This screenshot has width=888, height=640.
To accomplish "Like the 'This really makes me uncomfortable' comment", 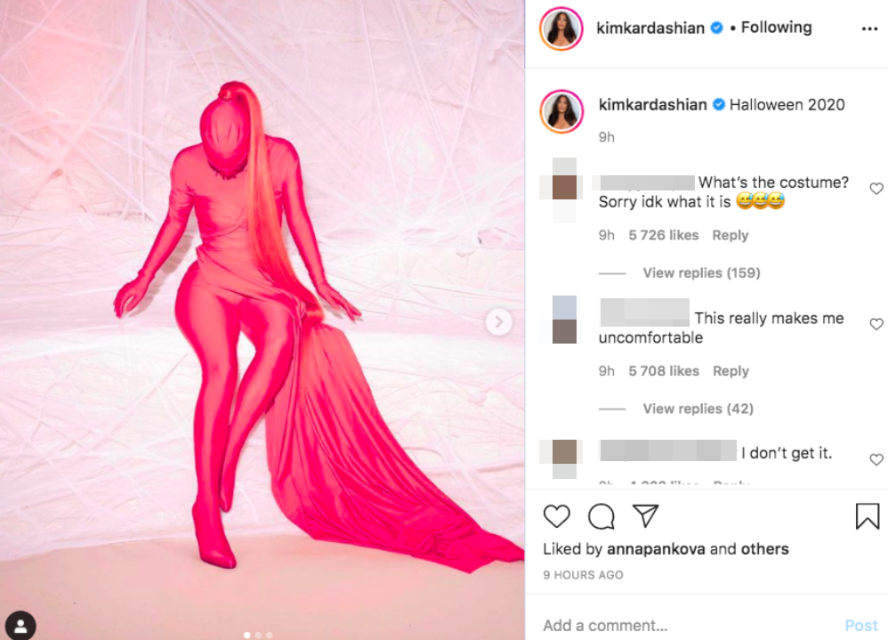I will click(x=876, y=324).
